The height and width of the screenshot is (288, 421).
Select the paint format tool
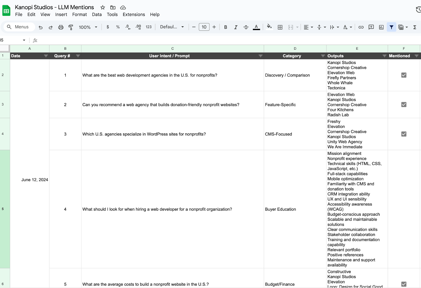(71, 27)
